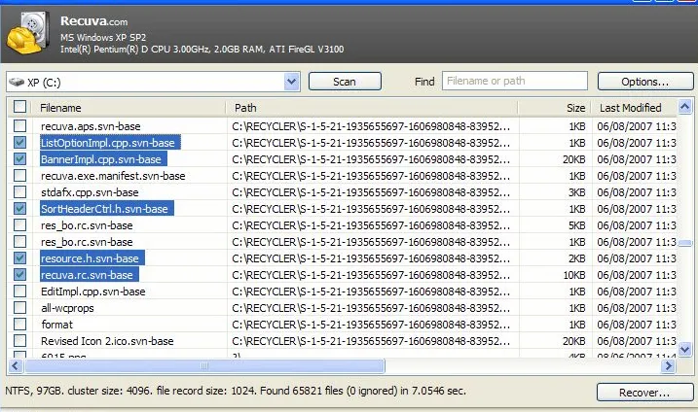Uncheck BannerImpl.cpp.svn-base checkbox
698x412 pixels.
point(19,158)
